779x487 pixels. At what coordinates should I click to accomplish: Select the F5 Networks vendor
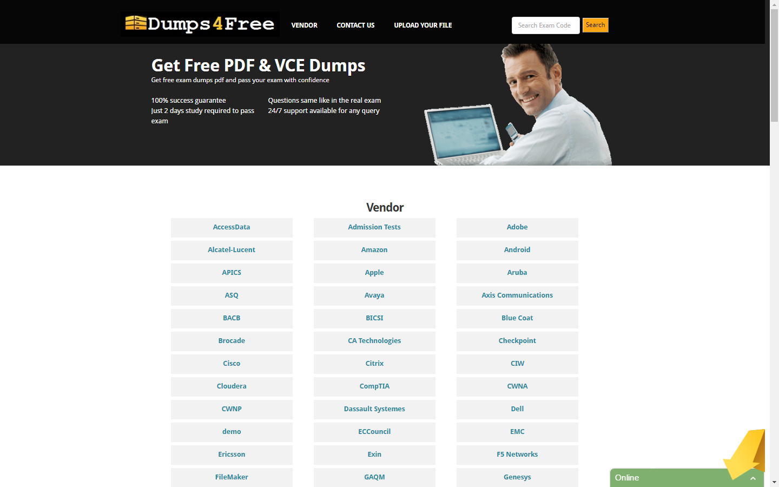click(x=517, y=455)
